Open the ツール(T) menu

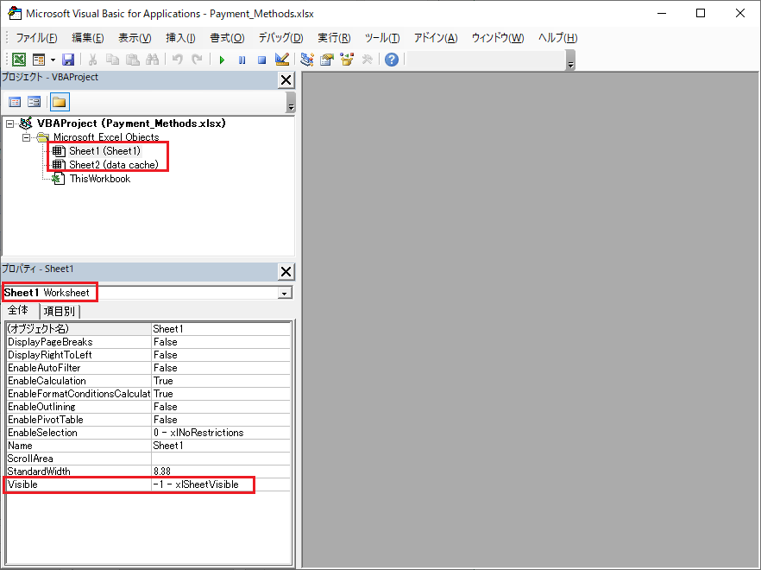[x=382, y=38]
